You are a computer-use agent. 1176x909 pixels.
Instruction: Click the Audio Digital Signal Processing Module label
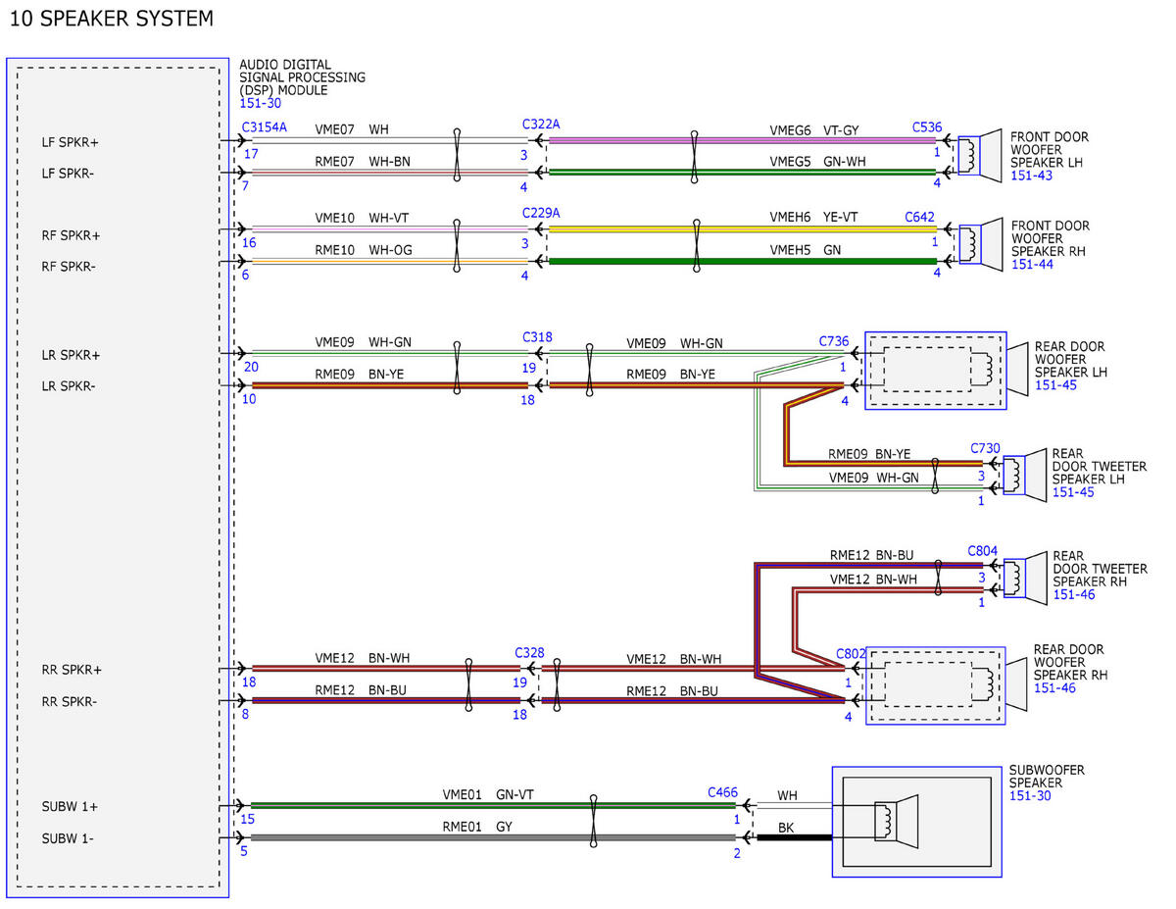click(x=303, y=77)
